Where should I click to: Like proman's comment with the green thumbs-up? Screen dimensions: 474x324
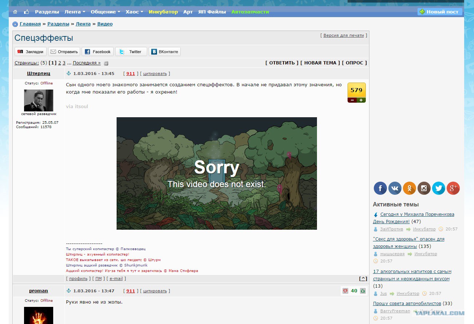(363, 291)
